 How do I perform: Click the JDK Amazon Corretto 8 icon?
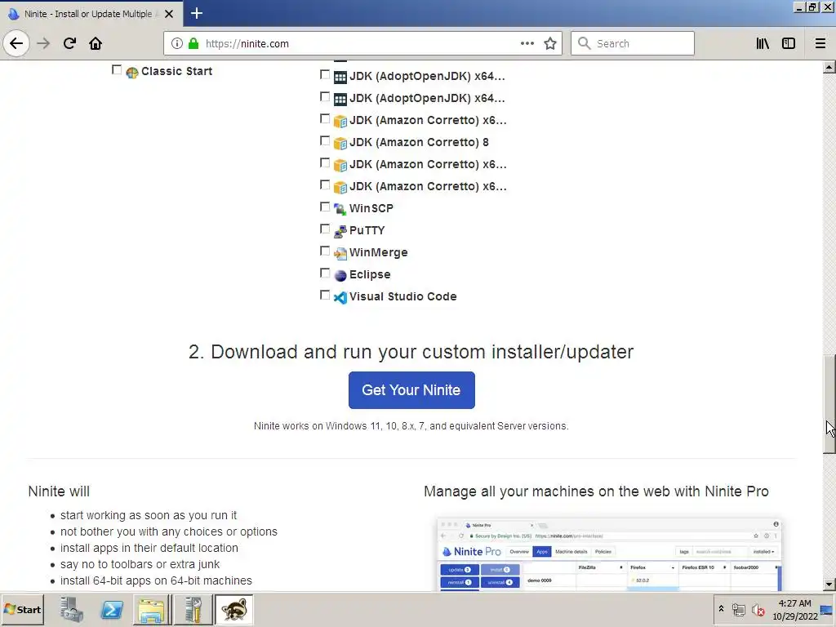(340, 143)
